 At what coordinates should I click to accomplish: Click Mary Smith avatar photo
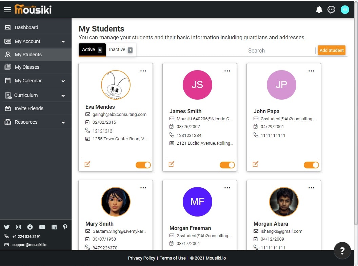tap(116, 202)
